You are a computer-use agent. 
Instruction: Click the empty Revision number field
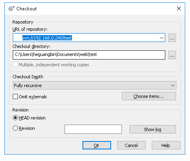point(93,129)
